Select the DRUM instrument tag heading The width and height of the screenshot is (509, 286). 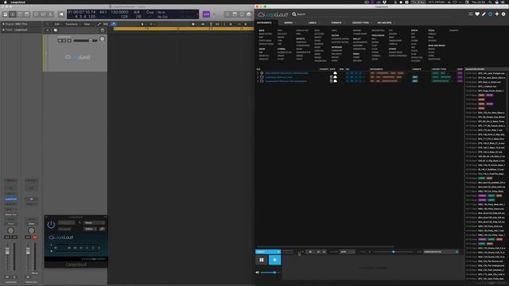262,49
